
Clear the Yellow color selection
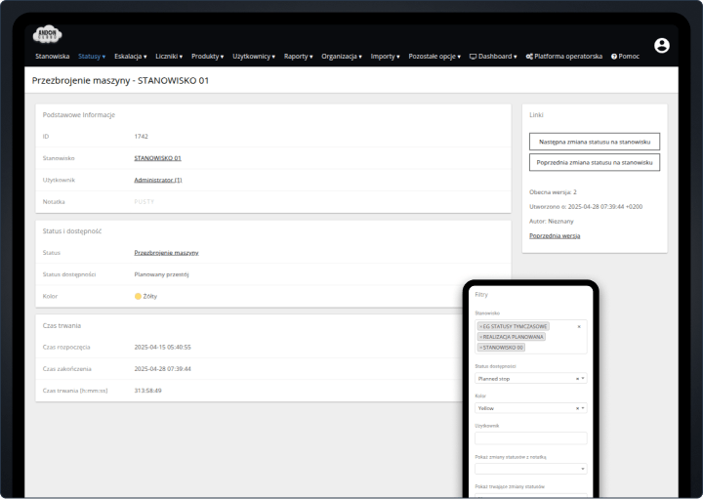pyautogui.click(x=577, y=408)
